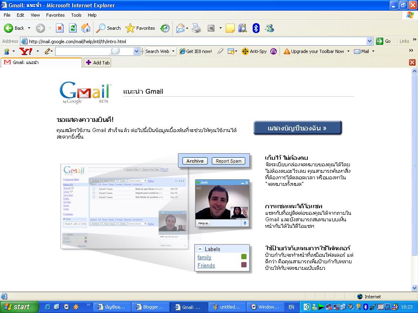
Task: Close the current tab with red X
Action: tap(412, 62)
